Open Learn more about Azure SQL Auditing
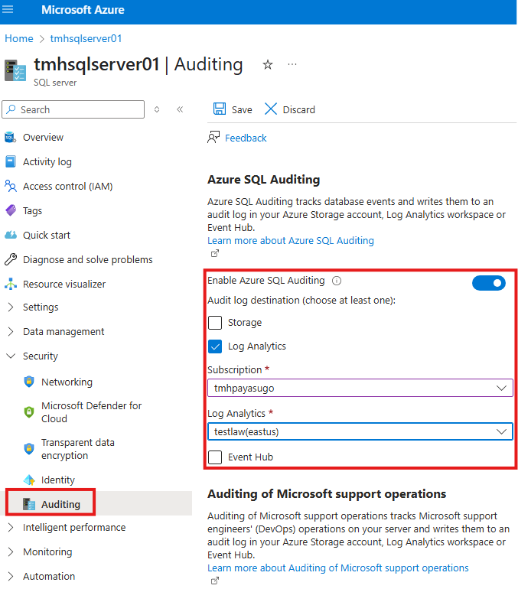The height and width of the screenshot is (592, 518). [x=291, y=240]
